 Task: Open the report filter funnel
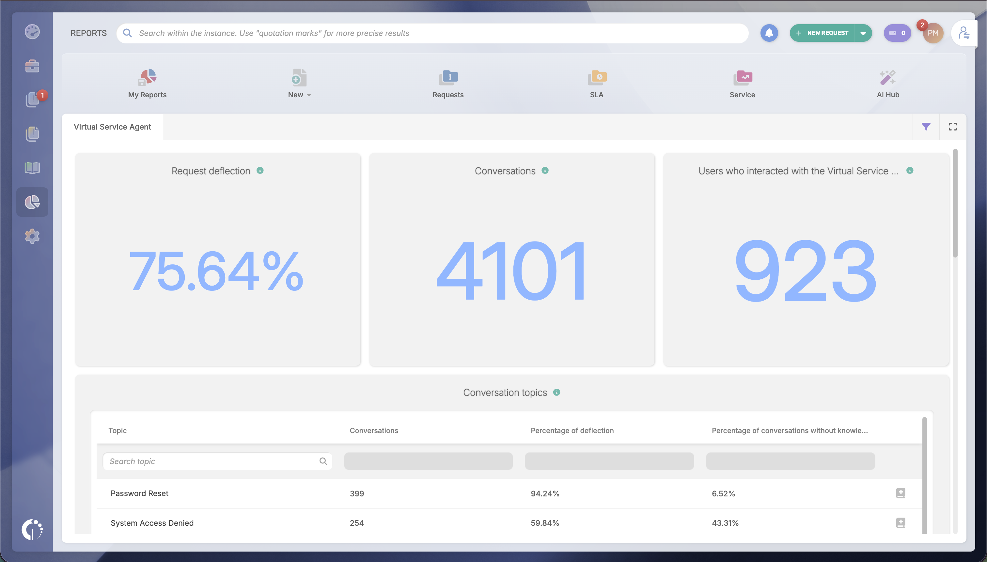926,127
